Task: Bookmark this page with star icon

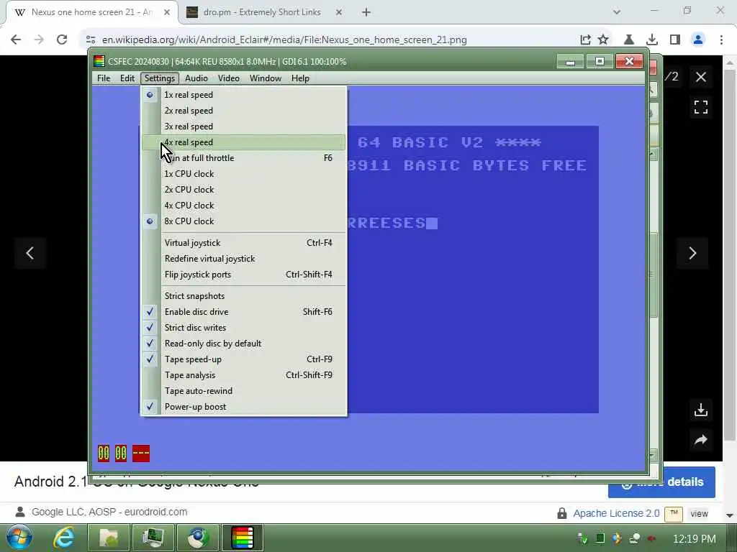Action: click(x=603, y=40)
